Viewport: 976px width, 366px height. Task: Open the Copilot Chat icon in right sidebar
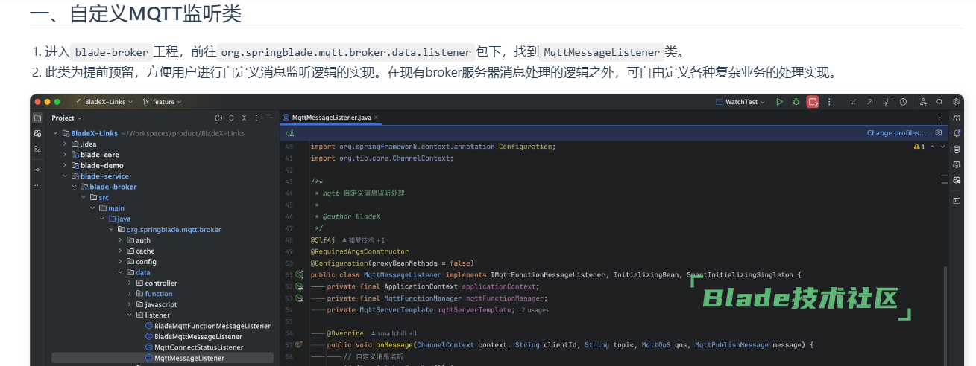click(x=957, y=180)
